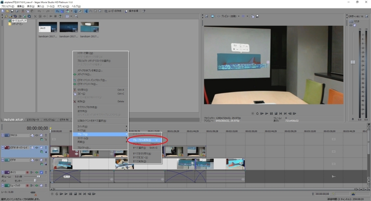Choose グループから削除(R) in Group submenu
The height and width of the screenshot is (201, 371).
(145, 140)
